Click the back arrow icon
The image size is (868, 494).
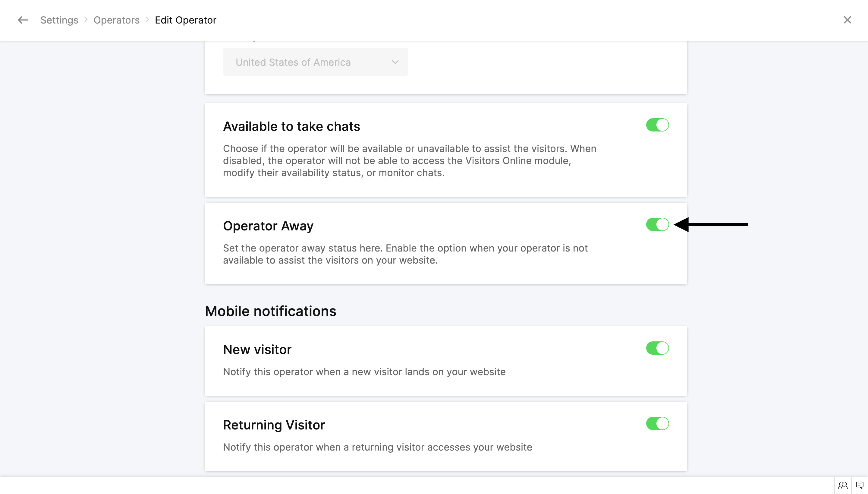23,20
